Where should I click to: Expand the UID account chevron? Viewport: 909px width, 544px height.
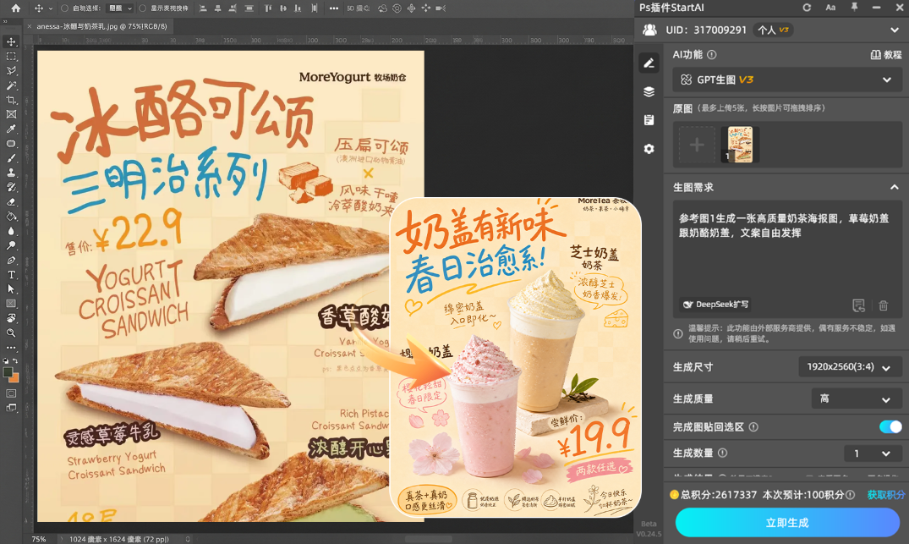[x=895, y=30]
